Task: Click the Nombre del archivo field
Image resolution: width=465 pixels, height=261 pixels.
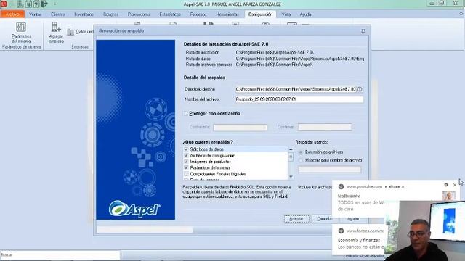Action: click(x=299, y=99)
